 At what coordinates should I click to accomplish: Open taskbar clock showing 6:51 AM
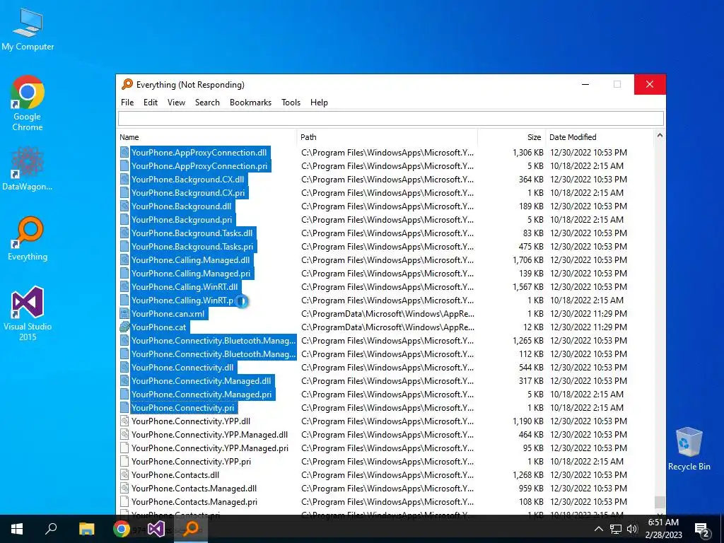click(663, 529)
